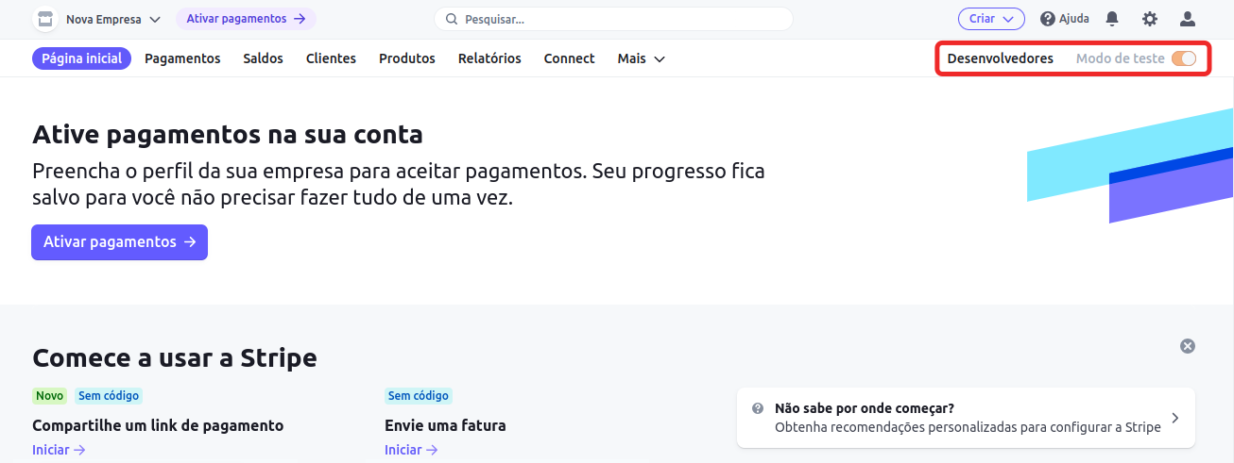Open the Relatórios tab
Viewport: 1234px width, 463px height.
489,58
